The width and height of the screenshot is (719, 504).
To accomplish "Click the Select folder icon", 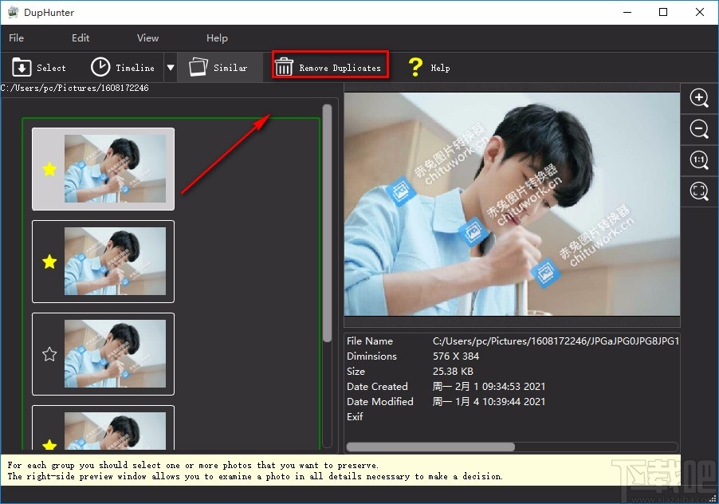I will tap(22, 68).
